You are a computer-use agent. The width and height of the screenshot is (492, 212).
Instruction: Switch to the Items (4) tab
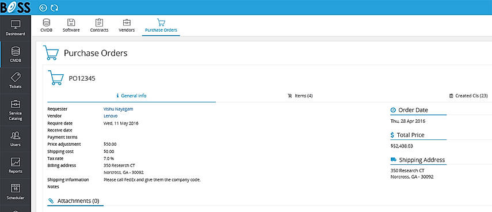tap(300, 96)
